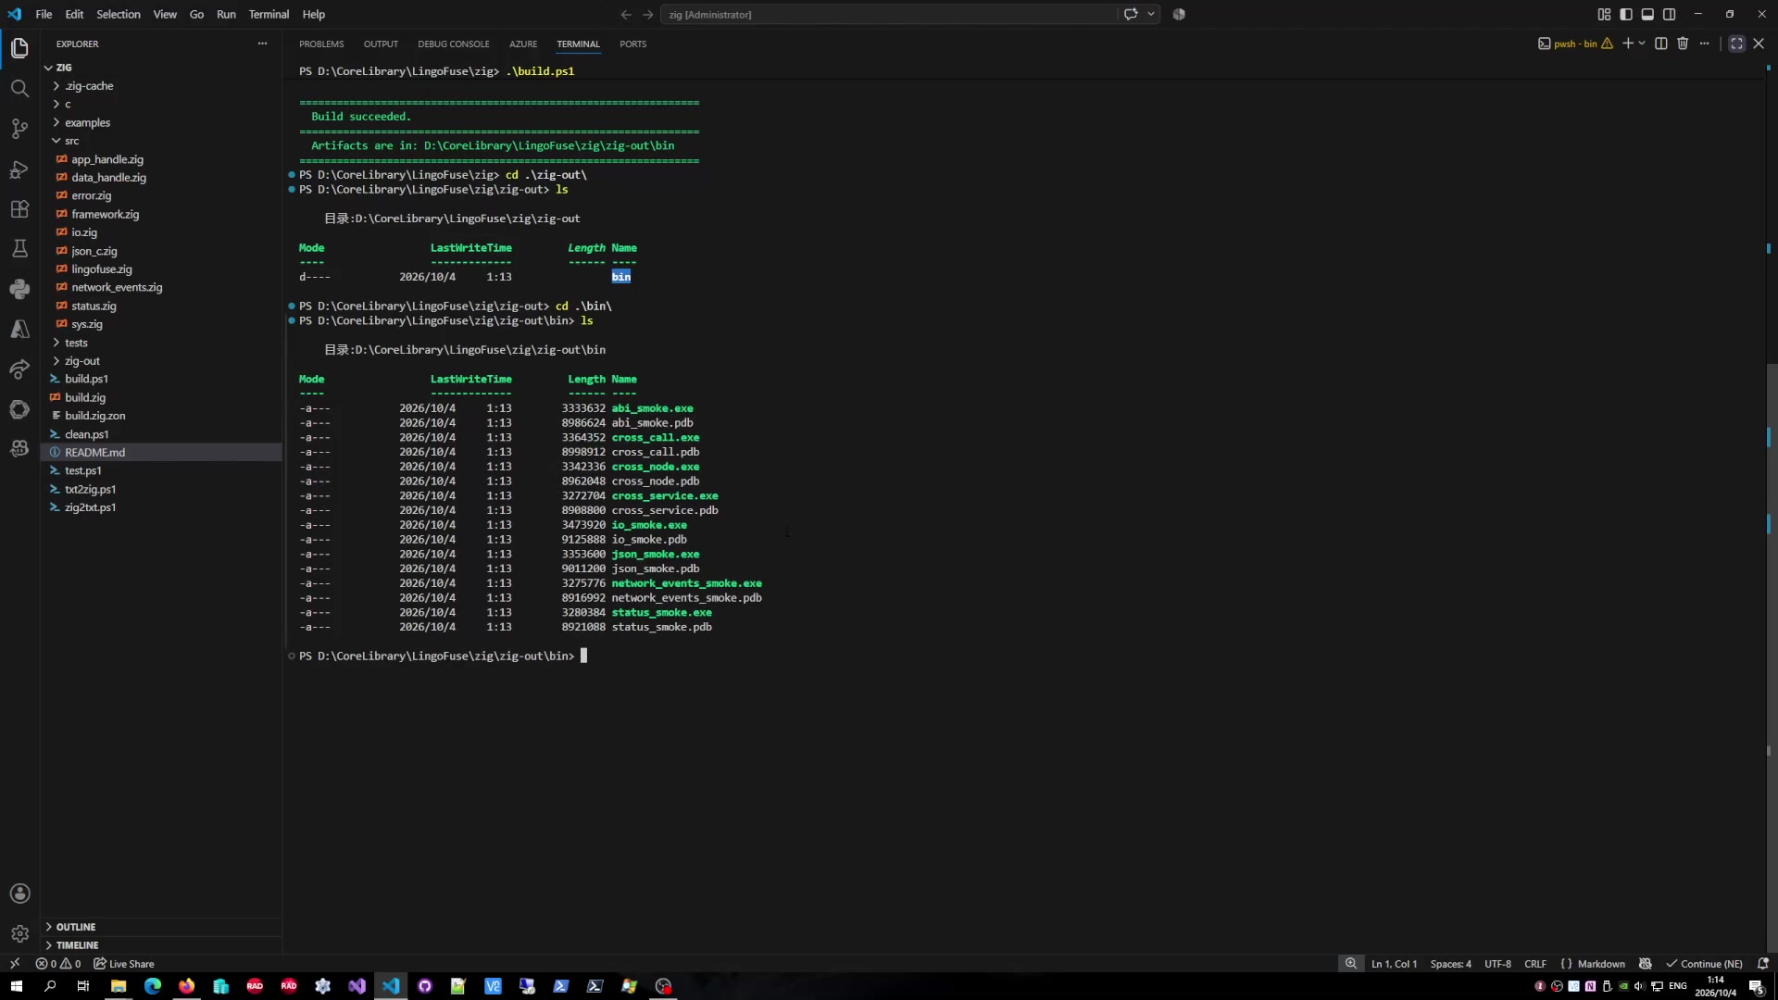Toggle Primary Side Bar visibility
This screenshot has width=1778, height=1000.
pyautogui.click(x=1626, y=14)
